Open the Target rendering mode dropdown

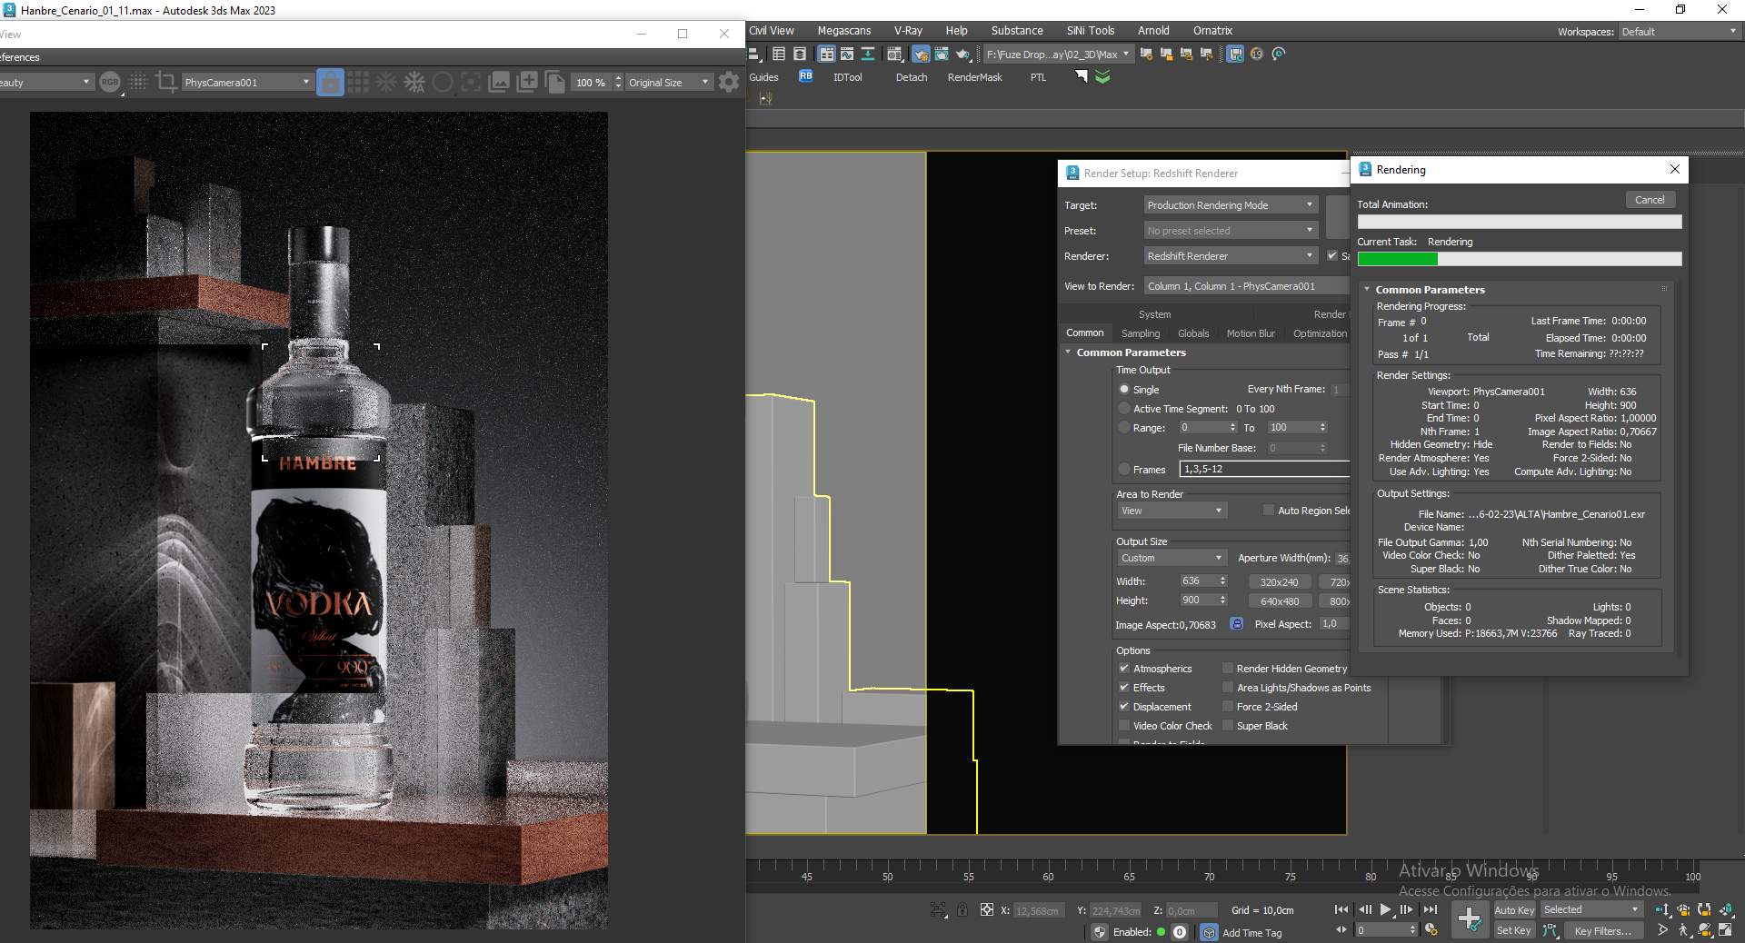[x=1231, y=205]
